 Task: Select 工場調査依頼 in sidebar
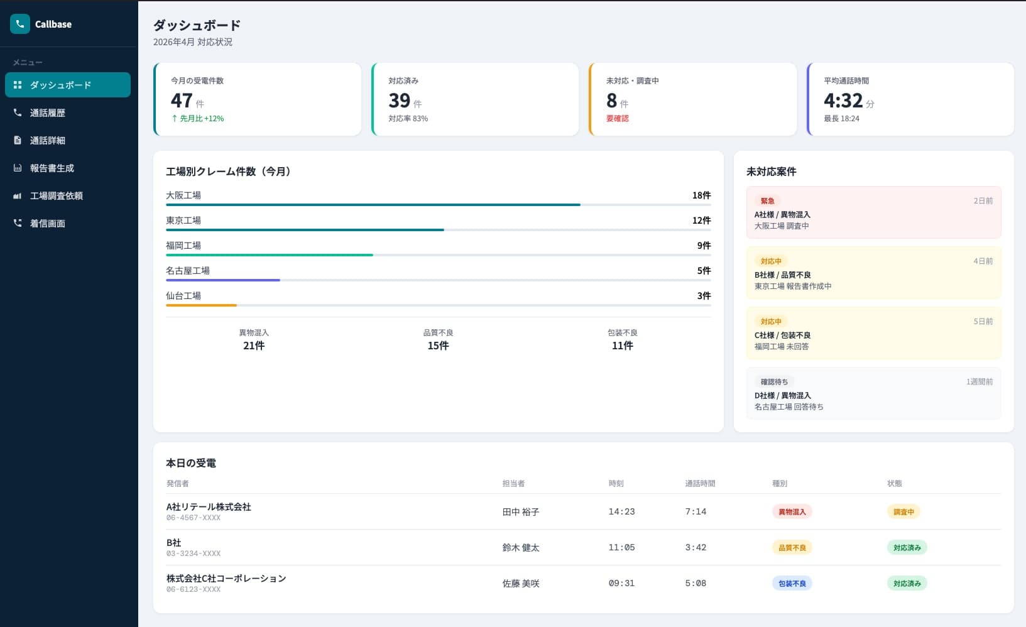tap(68, 195)
